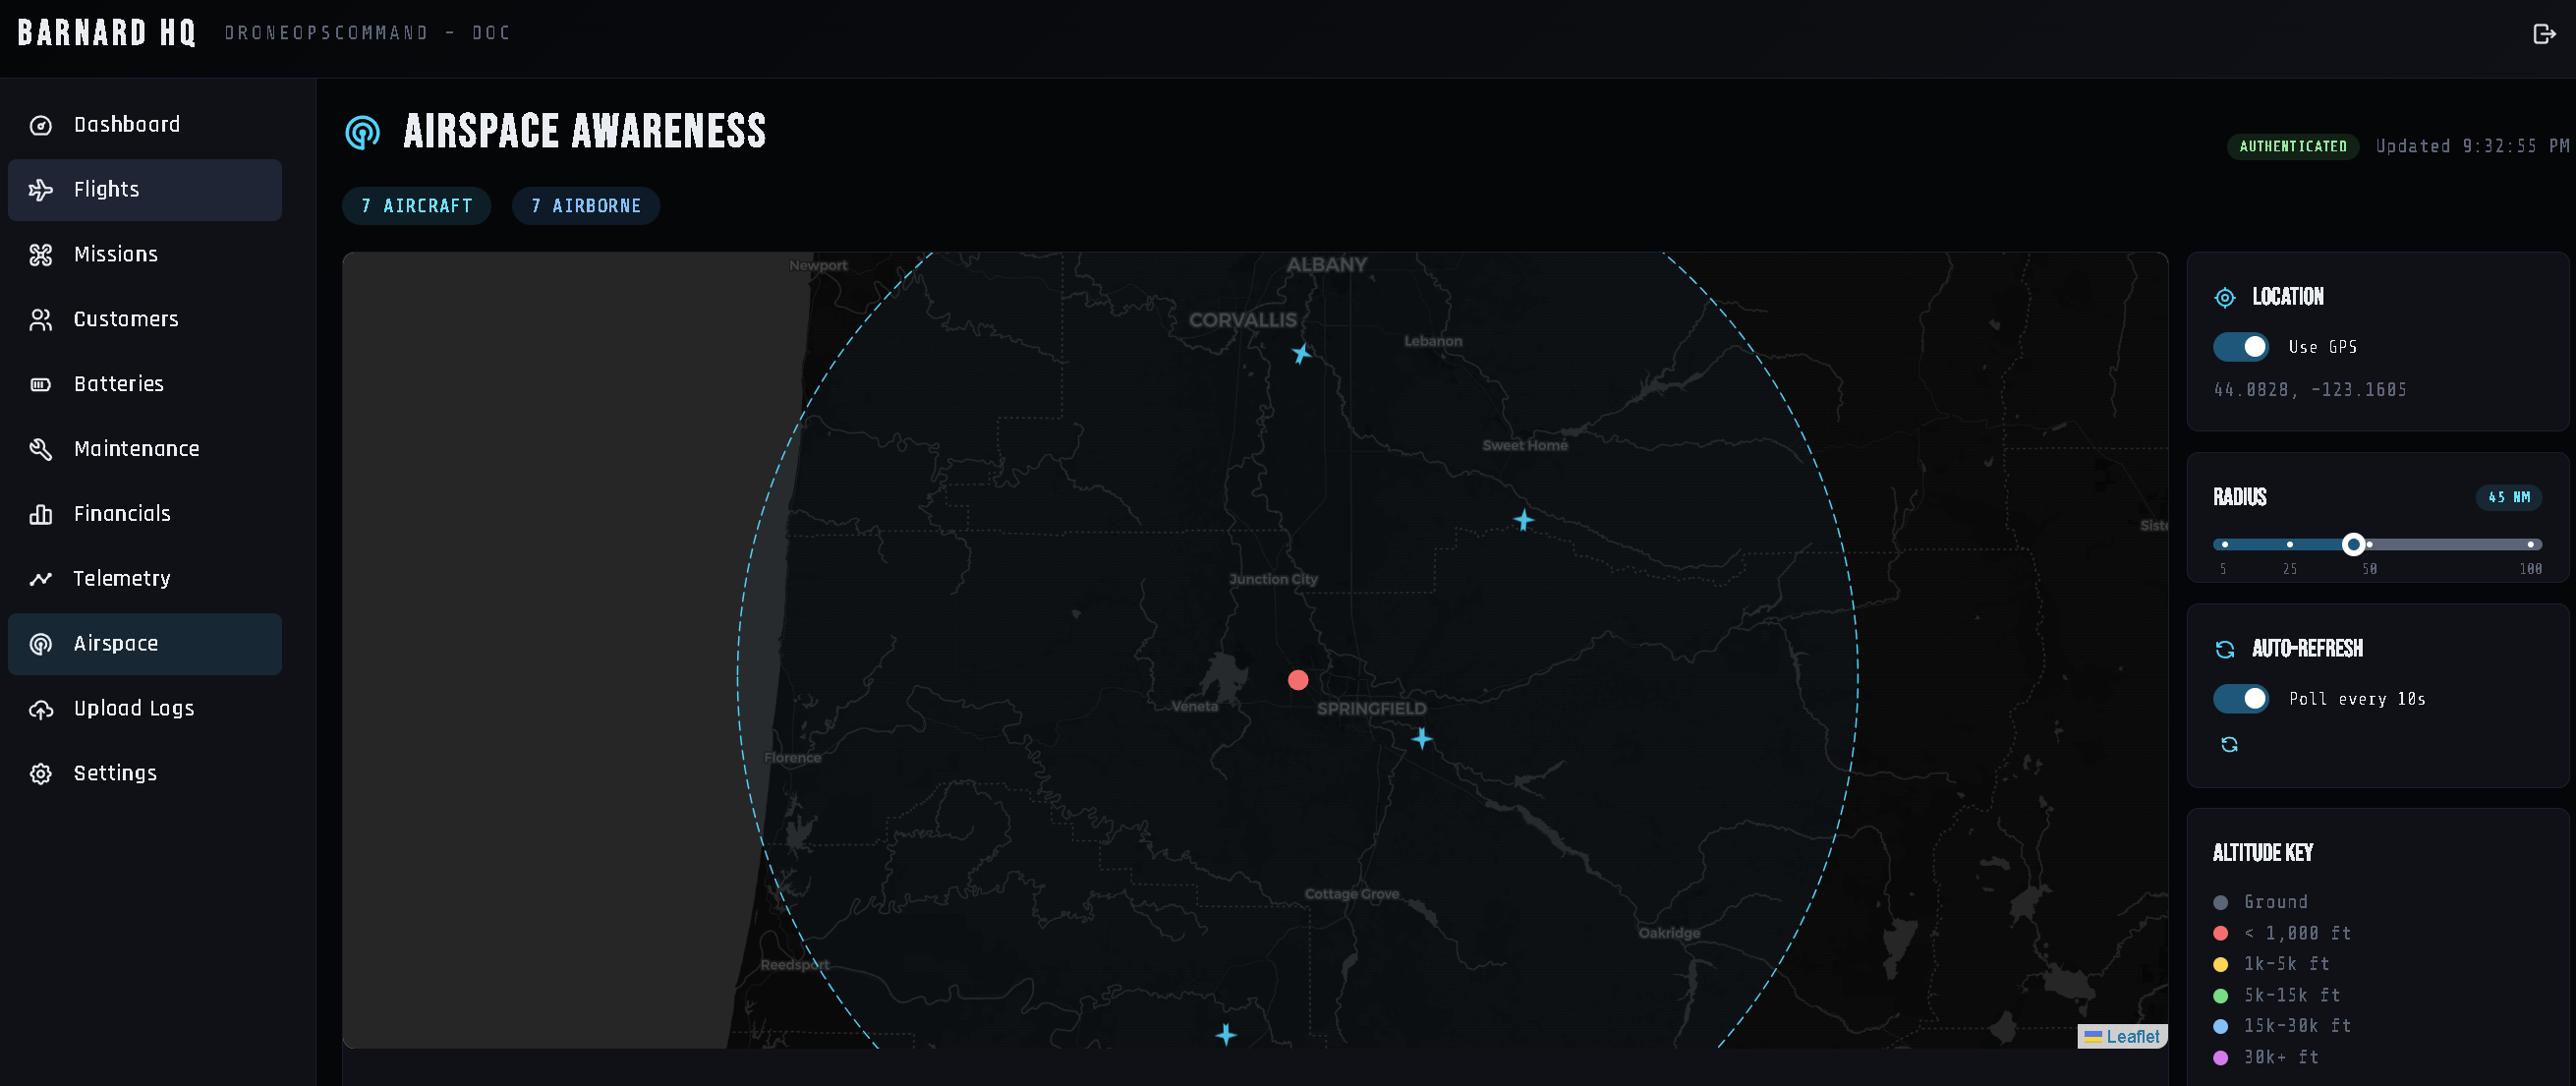Click the purple 30k+ ft swatch
Screen dimensions: 2576x1086
(2221, 1057)
